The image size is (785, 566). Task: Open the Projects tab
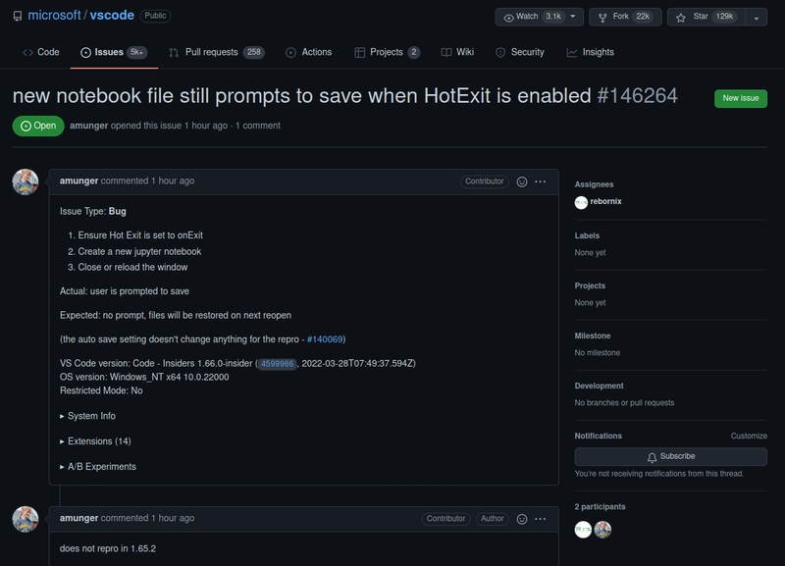(x=387, y=52)
